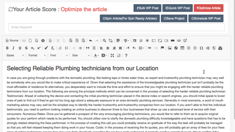The width and height of the screenshot is (235, 132).
Task: Open Find using magnifier icon
Action: point(104,40)
